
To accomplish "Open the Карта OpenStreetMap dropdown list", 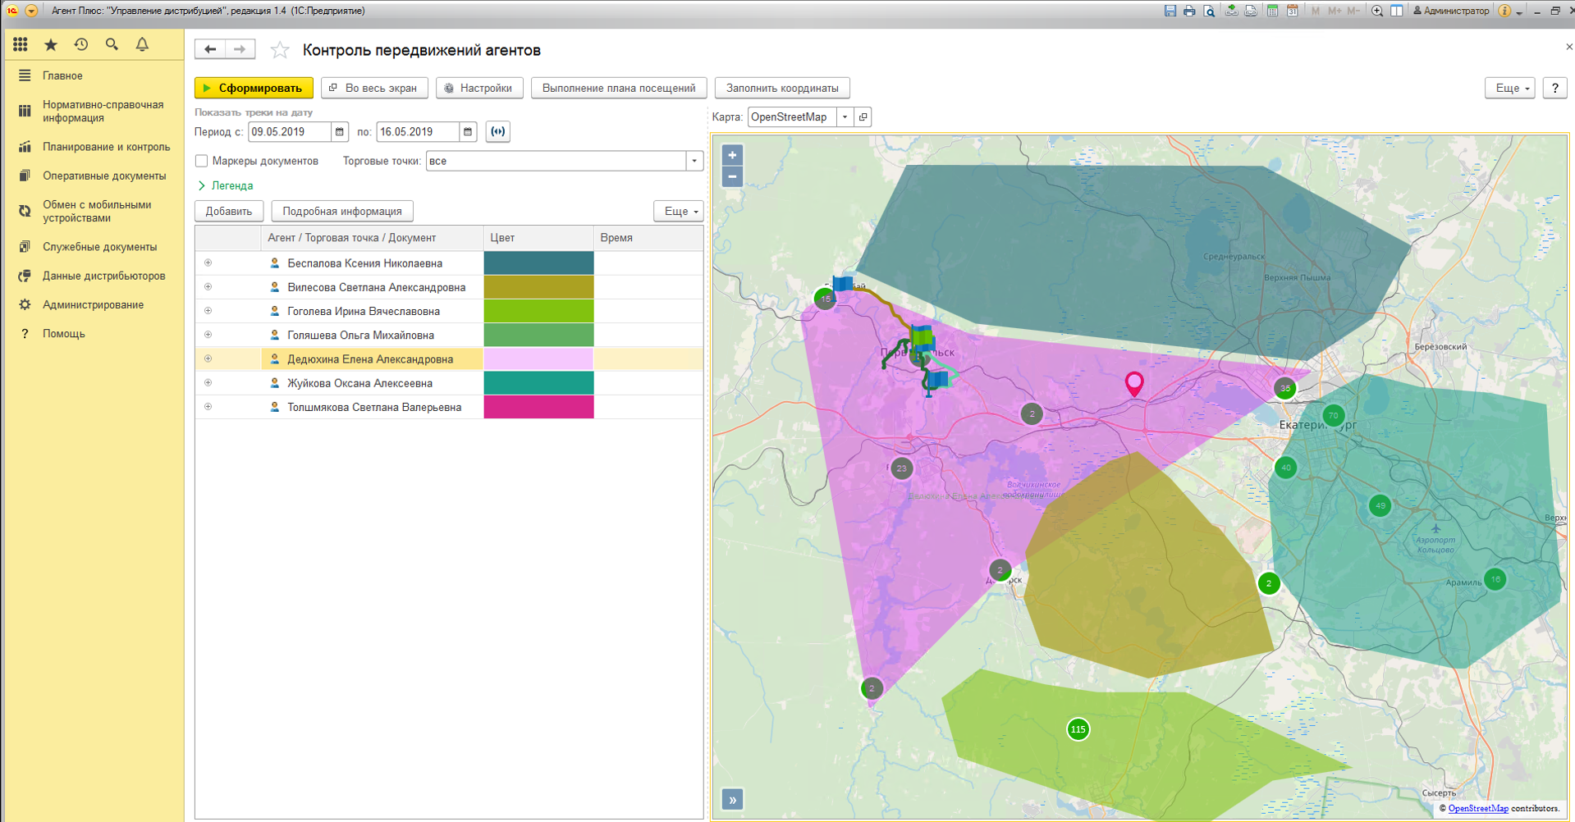I will pos(845,117).
